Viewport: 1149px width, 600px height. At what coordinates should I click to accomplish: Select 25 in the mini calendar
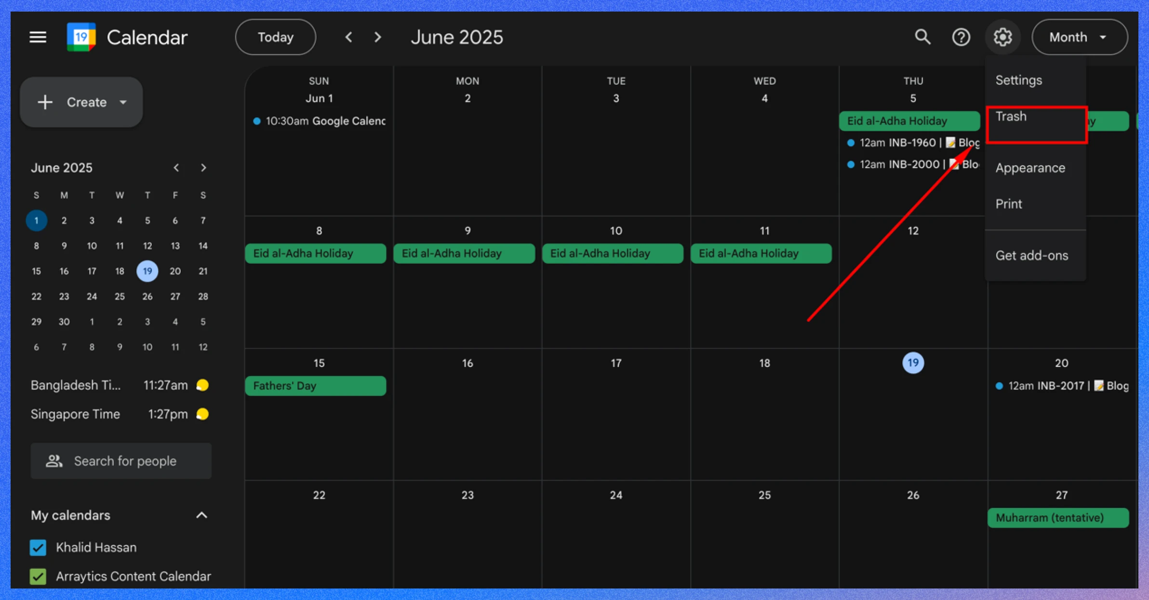click(120, 296)
